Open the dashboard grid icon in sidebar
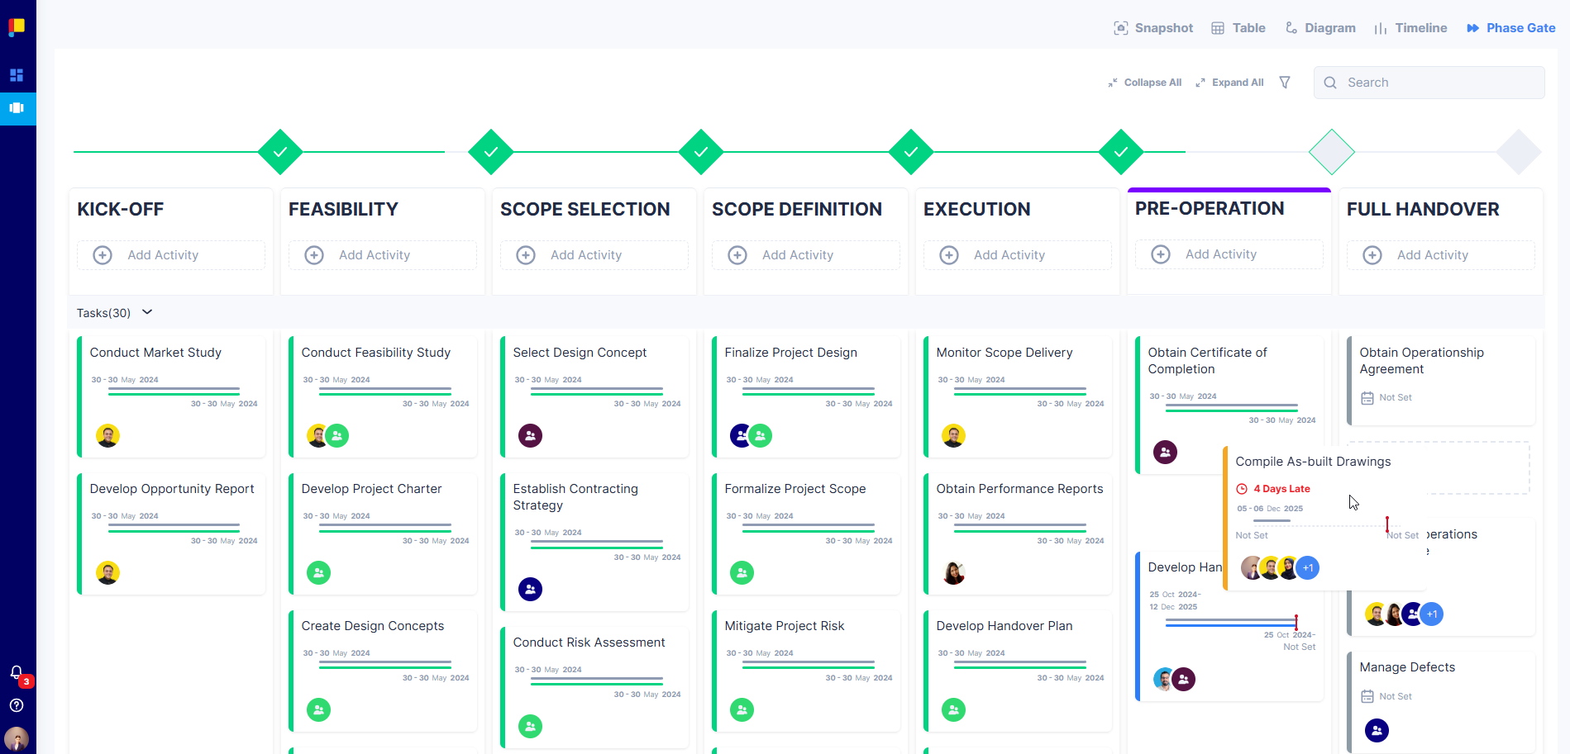The width and height of the screenshot is (1570, 754). 17,75
